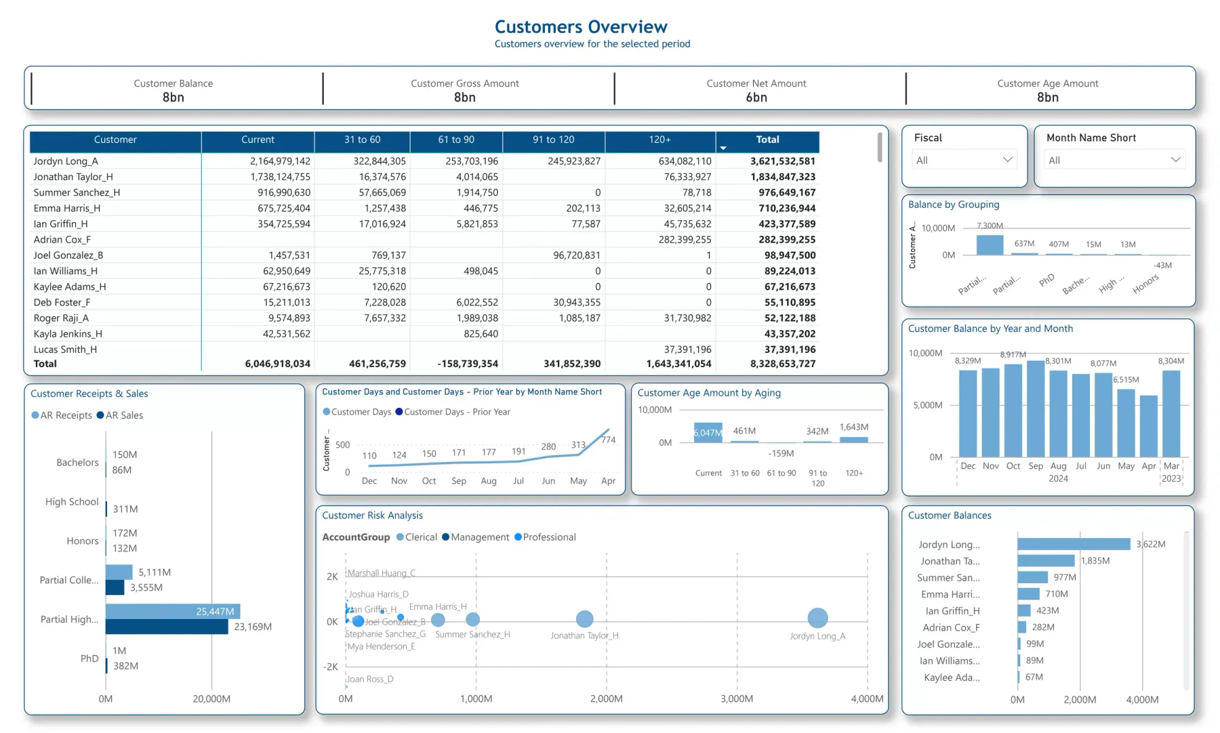Viewport: 1220px width, 733px height.
Task: Filter by Professional account group legend
Action: [518, 537]
